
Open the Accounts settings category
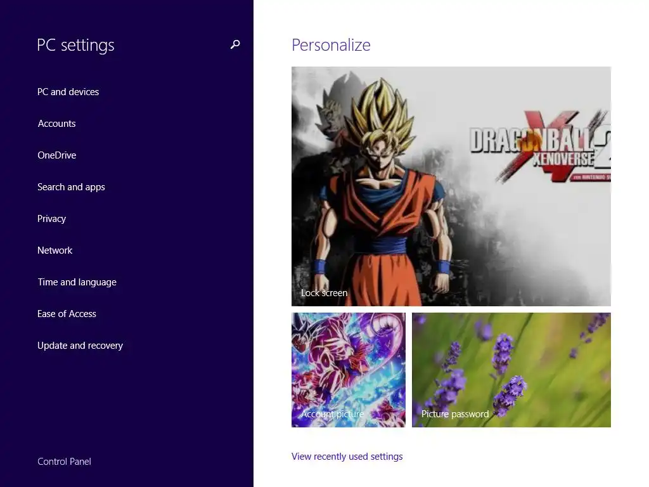tap(56, 124)
